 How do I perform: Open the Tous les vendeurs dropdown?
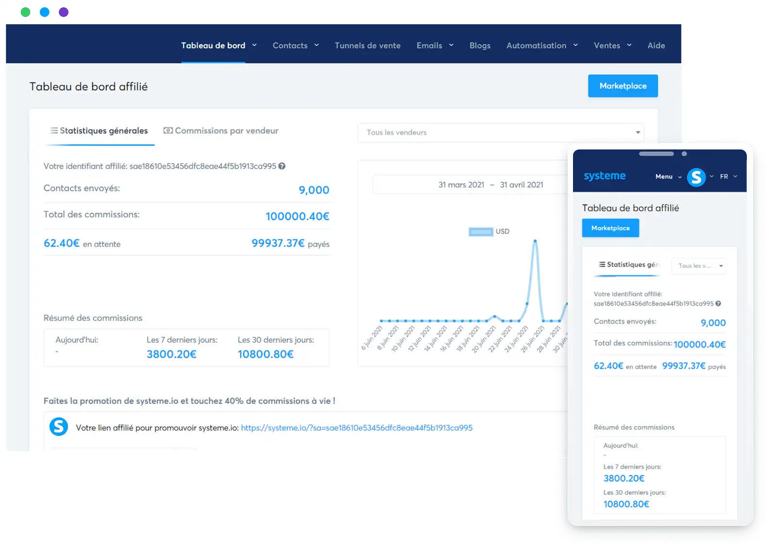[x=500, y=133]
